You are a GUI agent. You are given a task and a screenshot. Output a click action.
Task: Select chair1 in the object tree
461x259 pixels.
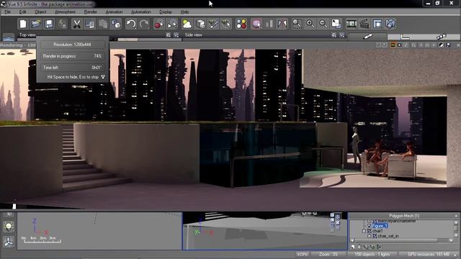coord(377,231)
